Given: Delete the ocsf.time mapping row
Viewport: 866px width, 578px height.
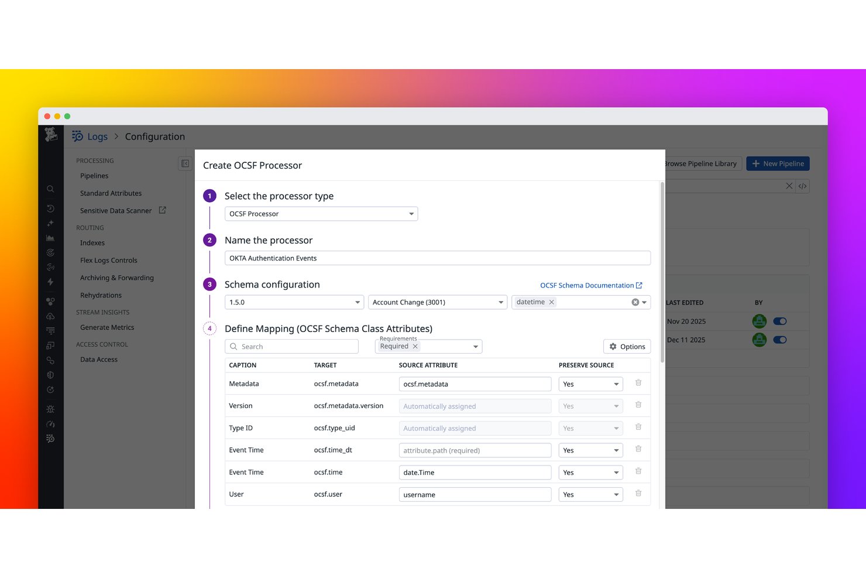Looking at the screenshot, I should [638, 471].
